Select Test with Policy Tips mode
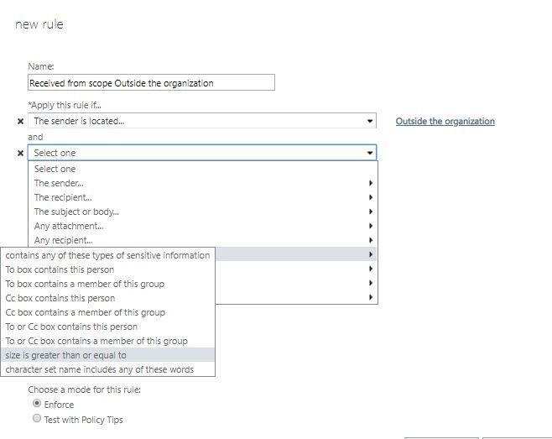Viewport: 552px width, 439px height. pyautogui.click(x=37, y=418)
